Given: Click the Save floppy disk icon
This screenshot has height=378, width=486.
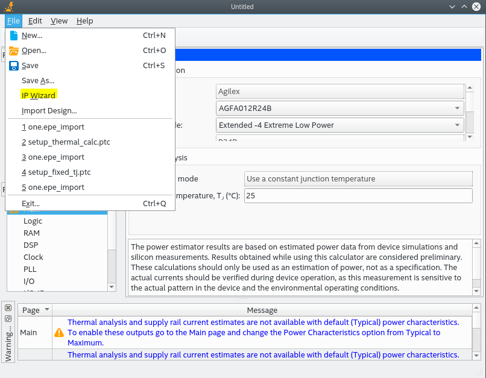Looking at the screenshot, I should click(x=14, y=66).
